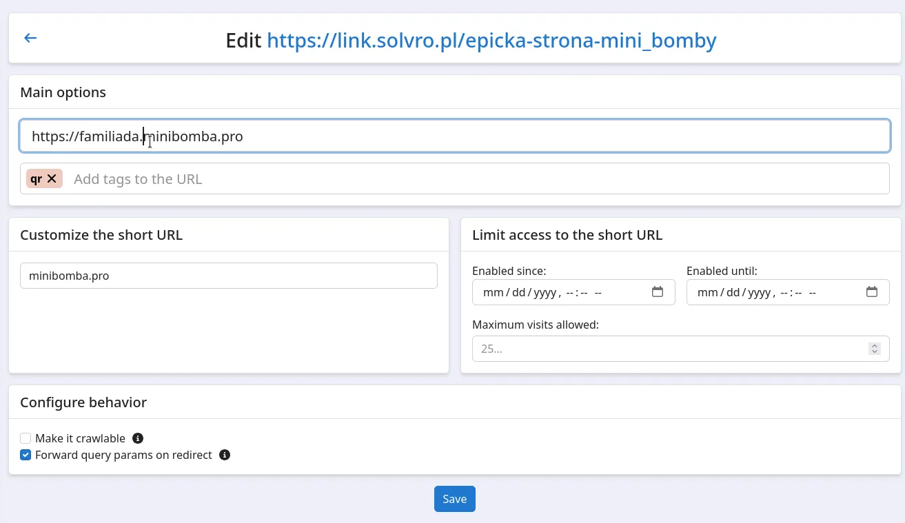The width and height of the screenshot is (905, 523).
Task: Open the short URL link in title
Action: [x=491, y=41]
